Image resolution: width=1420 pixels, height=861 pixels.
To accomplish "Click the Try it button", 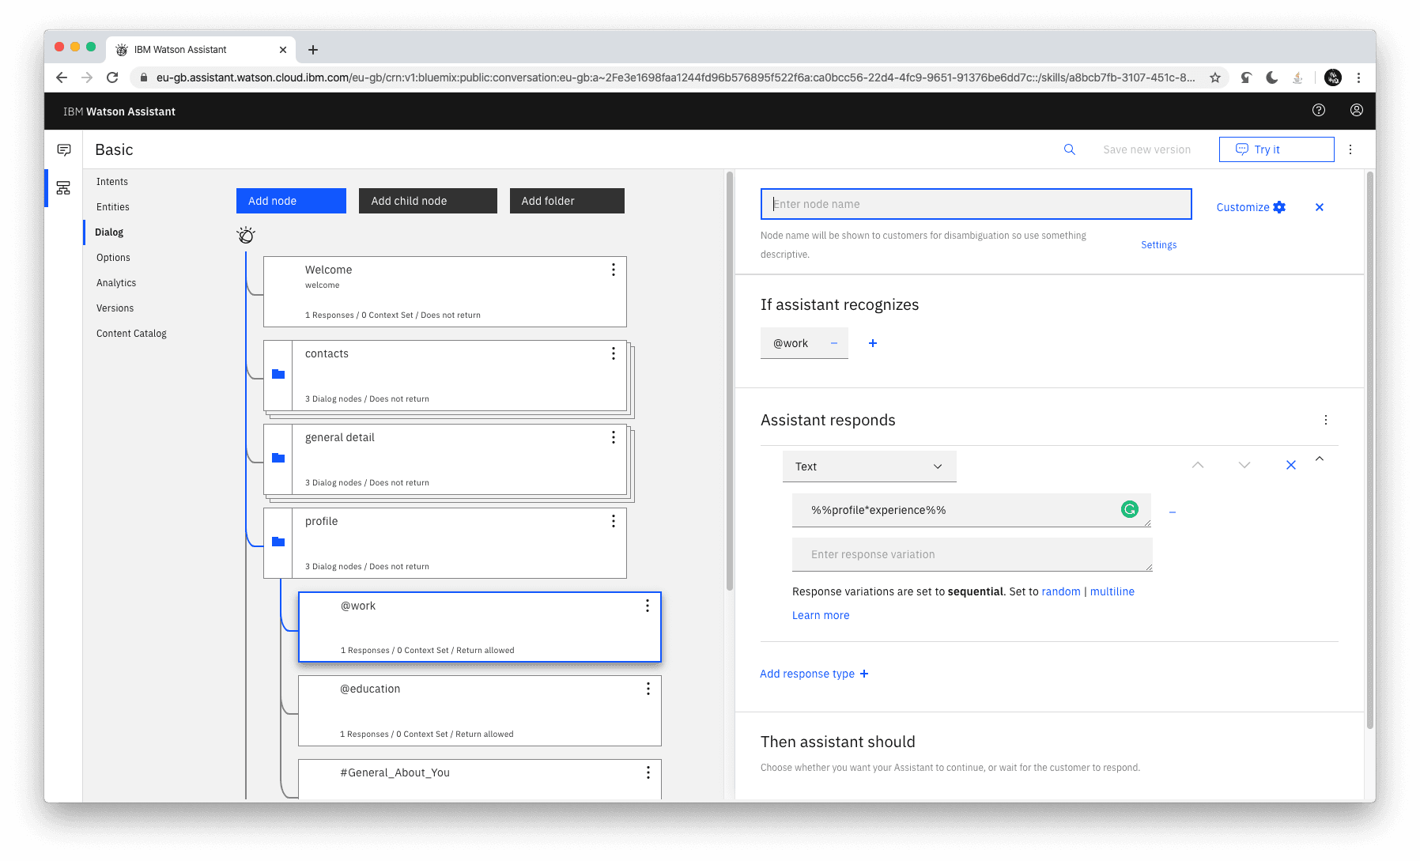I will pos(1276,149).
